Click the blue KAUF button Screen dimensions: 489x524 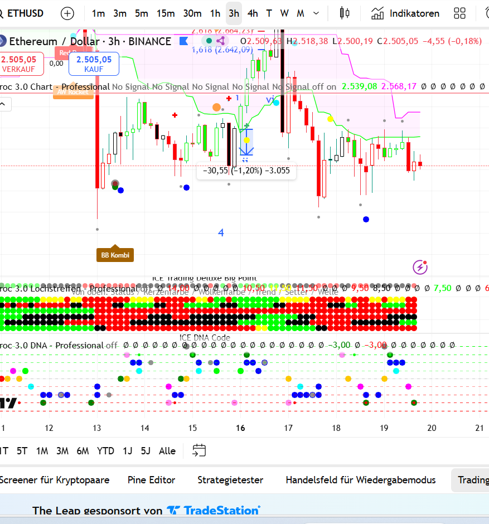94,64
